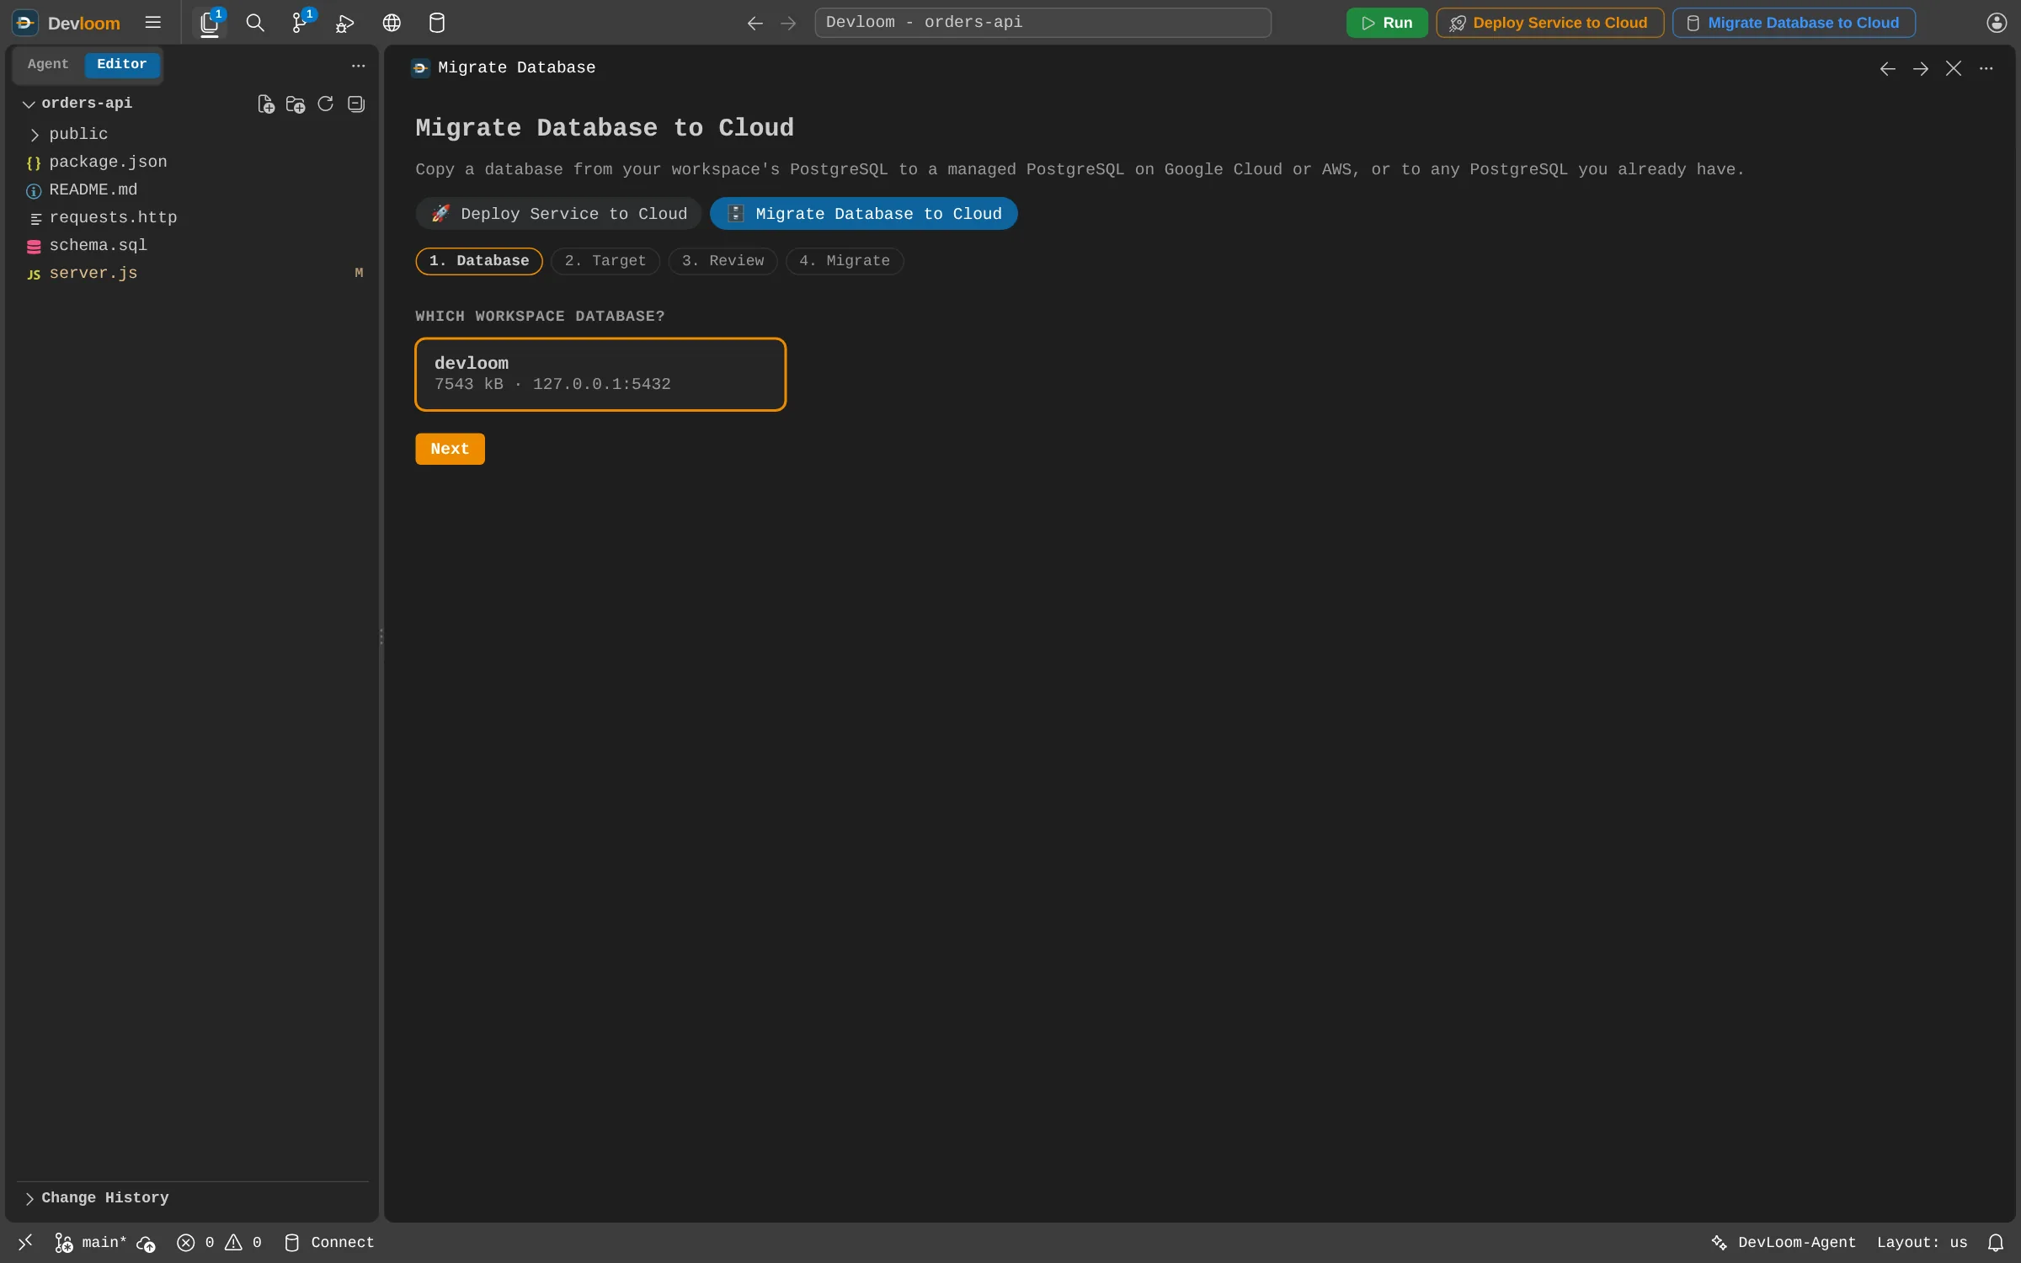Open the Explorer files icon
The width and height of the screenshot is (2021, 1263).
tap(209, 23)
